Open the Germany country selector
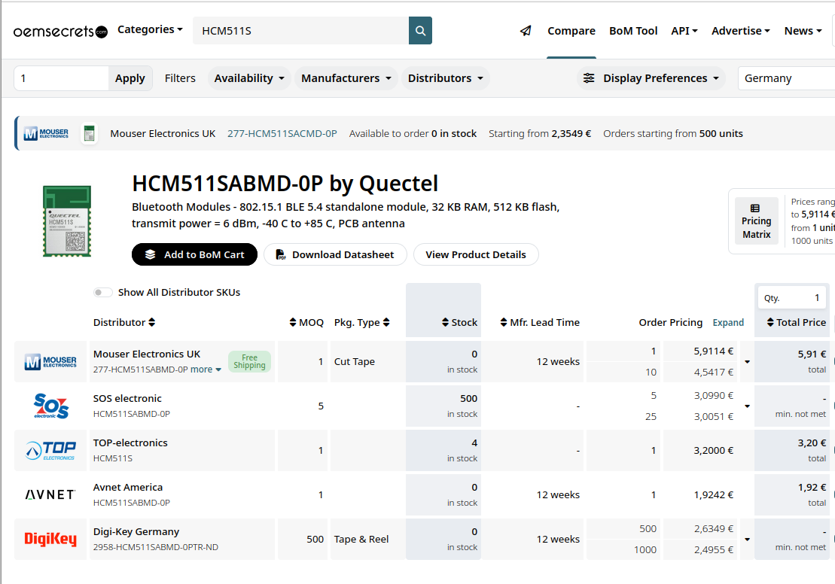This screenshot has height=584, width=835. [786, 78]
